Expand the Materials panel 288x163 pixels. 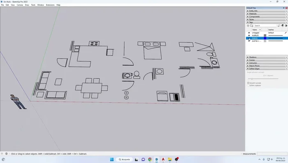tap(267, 14)
